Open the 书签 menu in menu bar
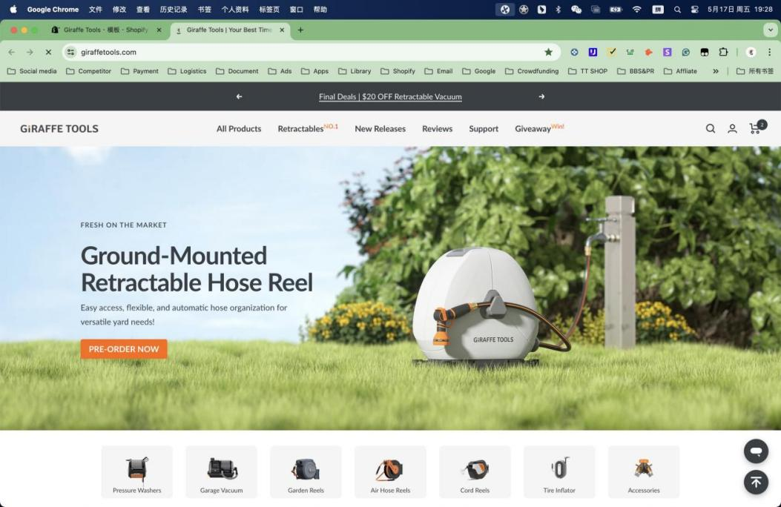Image resolution: width=781 pixels, height=507 pixels. point(204,10)
